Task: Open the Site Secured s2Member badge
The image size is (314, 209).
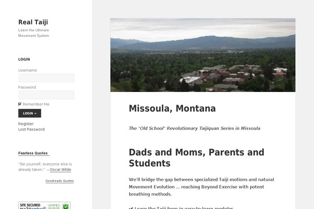Action: click(44, 205)
